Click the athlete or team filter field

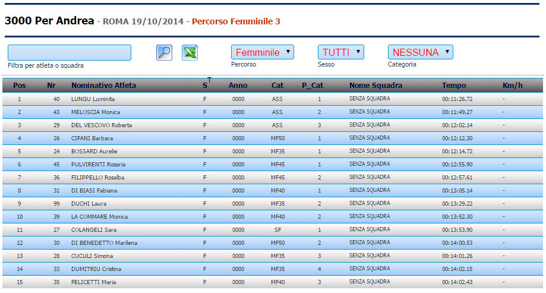[70, 52]
